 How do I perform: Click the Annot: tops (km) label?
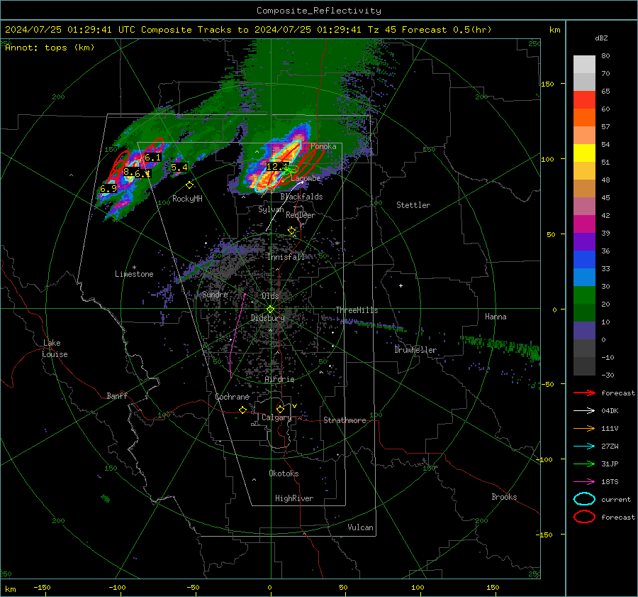(x=50, y=48)
